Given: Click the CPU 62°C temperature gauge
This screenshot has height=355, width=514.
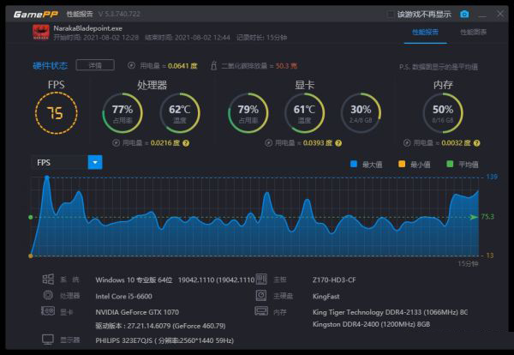Looking at the screenshot, I should pyautogui.click(x=179, y=113).
